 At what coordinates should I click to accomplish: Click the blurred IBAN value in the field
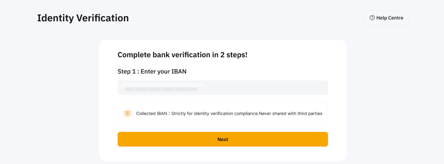[161, 89]
